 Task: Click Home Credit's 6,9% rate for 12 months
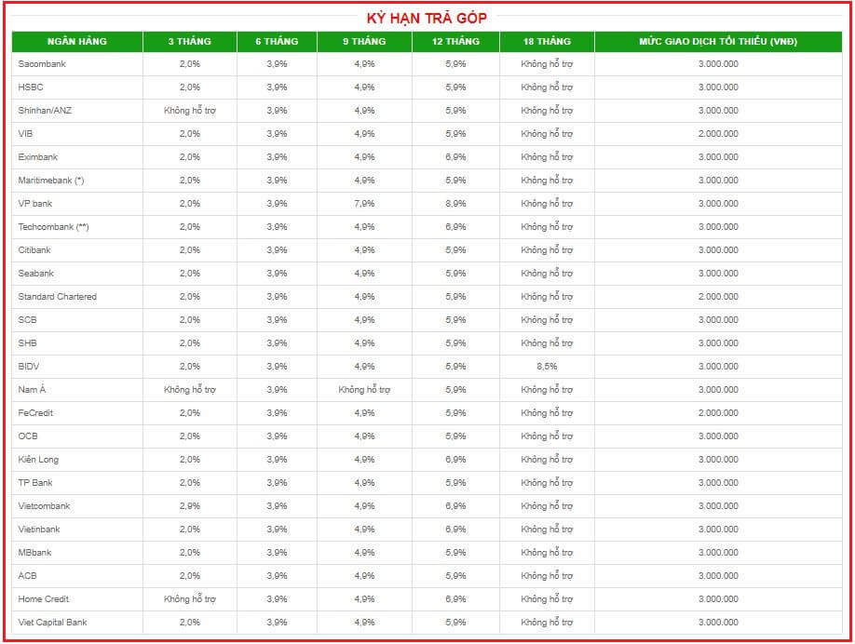click(x=455, y=598)
